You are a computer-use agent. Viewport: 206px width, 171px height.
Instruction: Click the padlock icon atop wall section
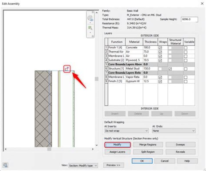coord(67,69)
